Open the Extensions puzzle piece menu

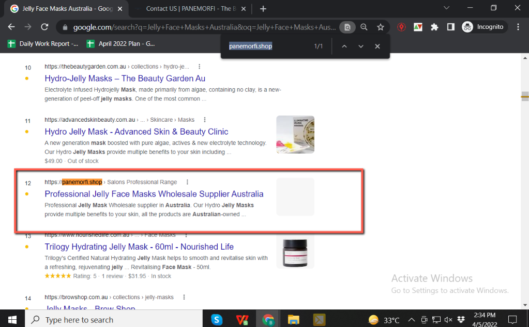click(x=434, y=27)
